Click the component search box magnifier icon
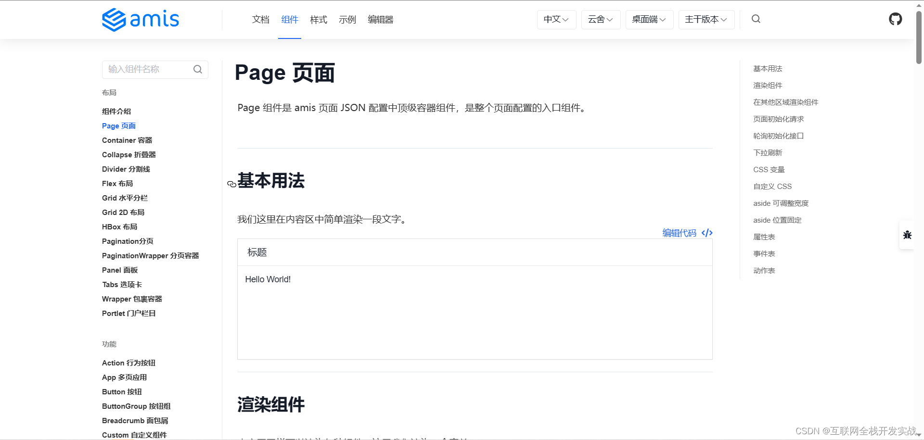Image resolution: width=924 pixels, height=440 pixels. pyautogui.click(x=198, y=69)
